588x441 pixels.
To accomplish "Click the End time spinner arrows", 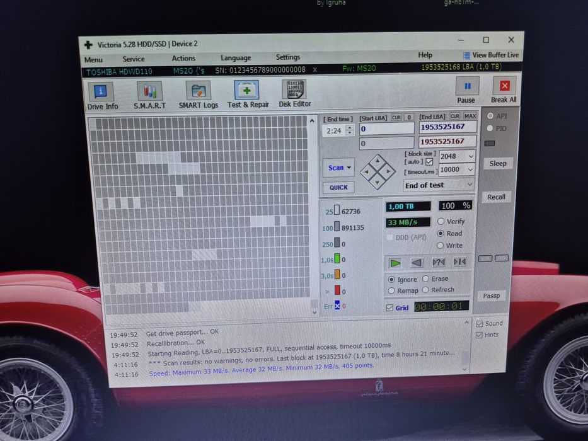I will click(x=350, y=130).
